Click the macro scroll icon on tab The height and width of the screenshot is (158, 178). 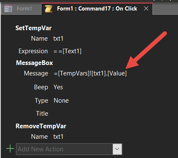(49, 9)
